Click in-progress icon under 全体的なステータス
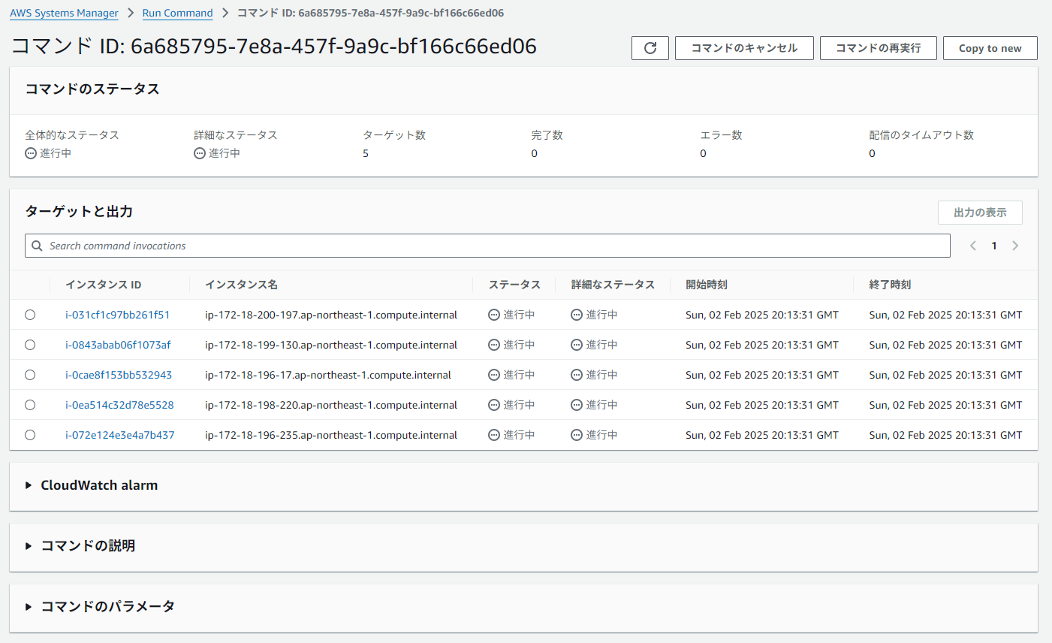Viewport: 1052px width, 643px height. [31, 153]
